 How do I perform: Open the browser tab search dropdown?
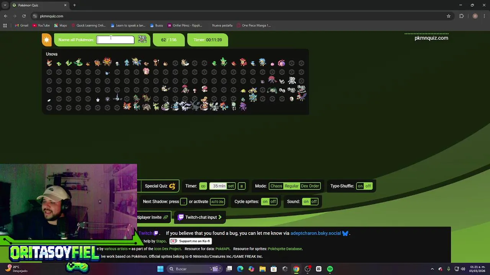(5, 5)
